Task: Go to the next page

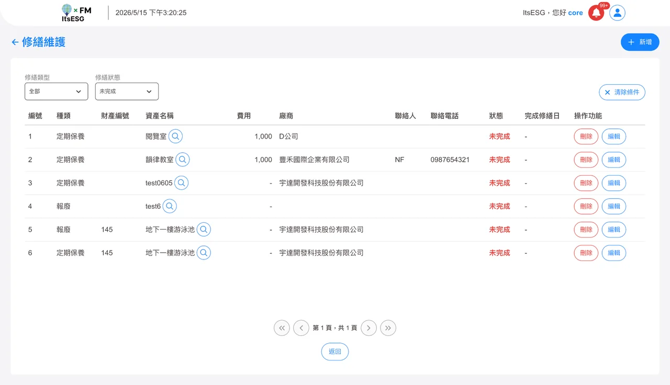Action: pyautogui.click(x=369, y=328)
